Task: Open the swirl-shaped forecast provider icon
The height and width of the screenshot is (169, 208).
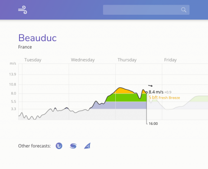Action: pos(73,146)
